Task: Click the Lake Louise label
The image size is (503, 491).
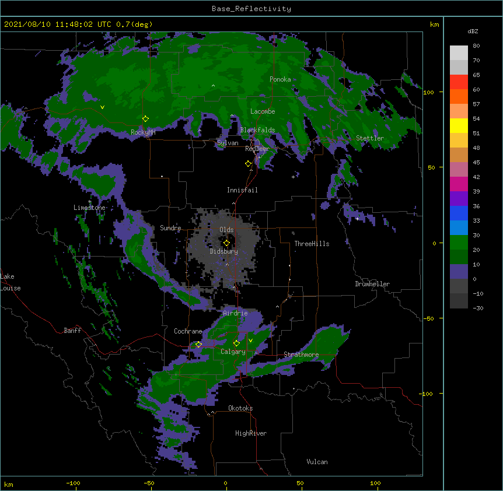Action: 11,282
